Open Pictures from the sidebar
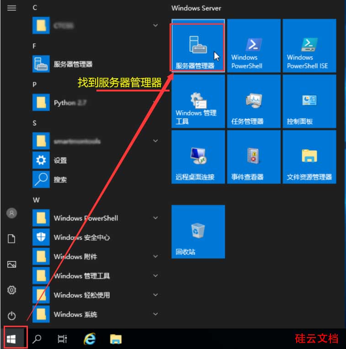 pos(11,264)
